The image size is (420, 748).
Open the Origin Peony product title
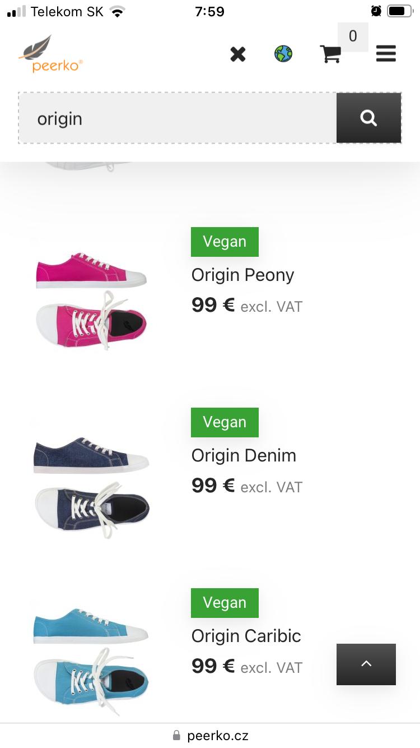[x=242, y=275]
